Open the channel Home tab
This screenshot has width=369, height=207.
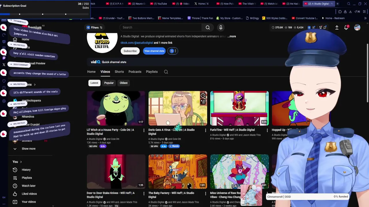tap(91, 72)
